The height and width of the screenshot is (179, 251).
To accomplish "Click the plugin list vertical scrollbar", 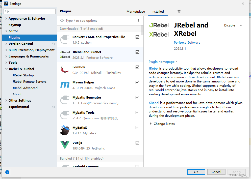I will [142, 30].
